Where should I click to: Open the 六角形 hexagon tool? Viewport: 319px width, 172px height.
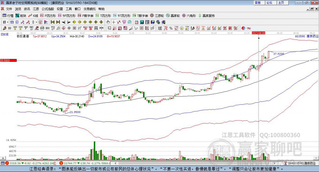click(189, 16)
